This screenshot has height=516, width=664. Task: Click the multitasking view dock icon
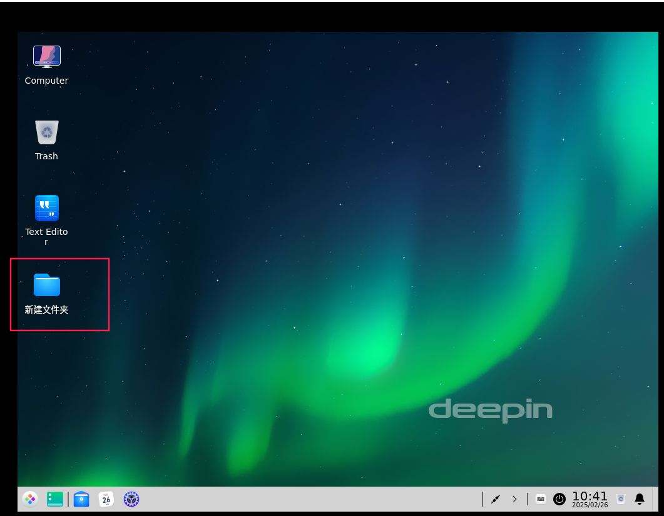point(55,499)
